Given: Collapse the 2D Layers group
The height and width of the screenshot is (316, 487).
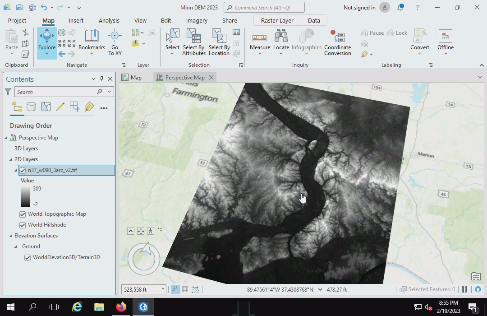Looking at the screenshot, I should click(x=11, y=159).
